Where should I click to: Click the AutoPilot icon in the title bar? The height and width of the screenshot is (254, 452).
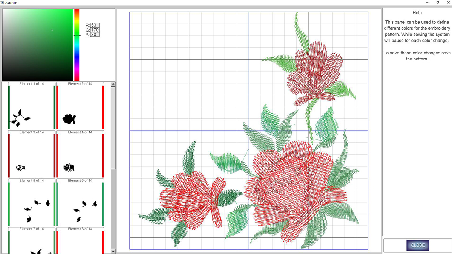click(3, 3)
